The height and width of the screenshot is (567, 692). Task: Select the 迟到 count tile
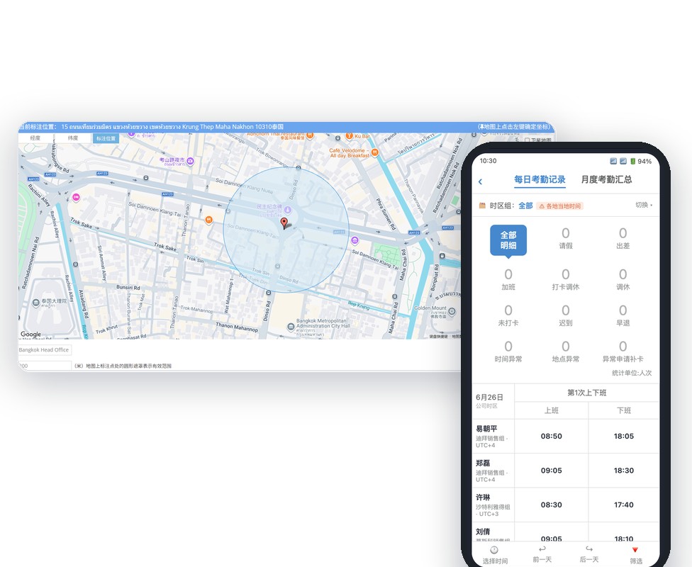565,316
